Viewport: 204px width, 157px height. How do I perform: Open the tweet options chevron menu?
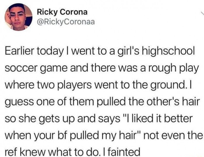[202, 13]
